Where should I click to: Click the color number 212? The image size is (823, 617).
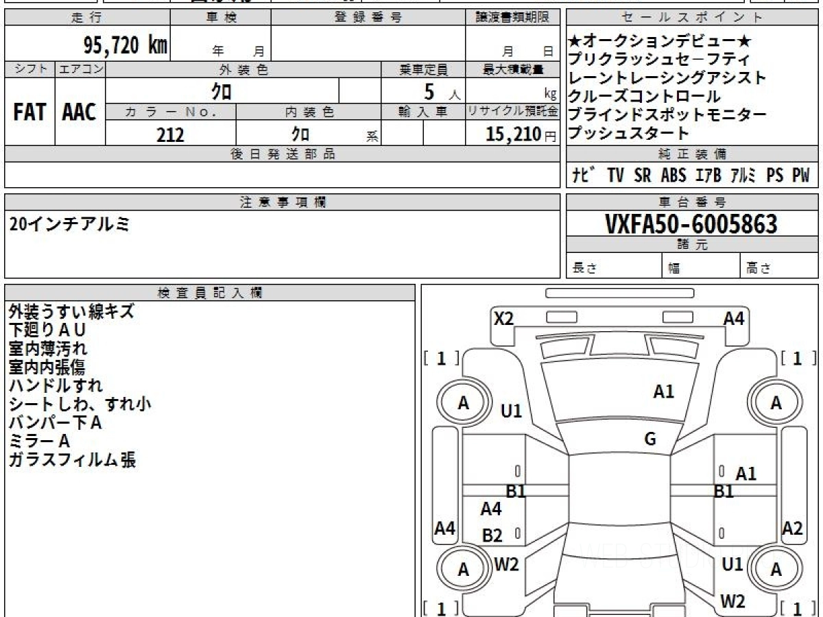(170, 134)
